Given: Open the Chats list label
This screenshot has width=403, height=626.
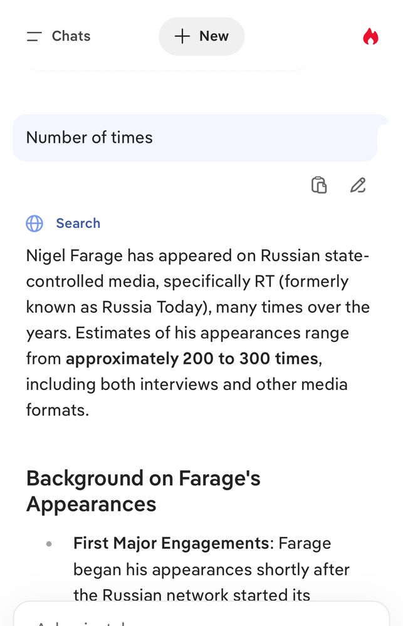Looking at the screenshot, I should pos(71,36).
